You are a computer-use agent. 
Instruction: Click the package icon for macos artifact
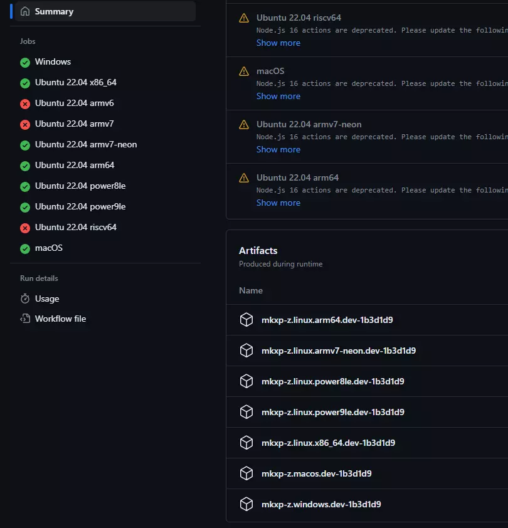pos(246,473)
